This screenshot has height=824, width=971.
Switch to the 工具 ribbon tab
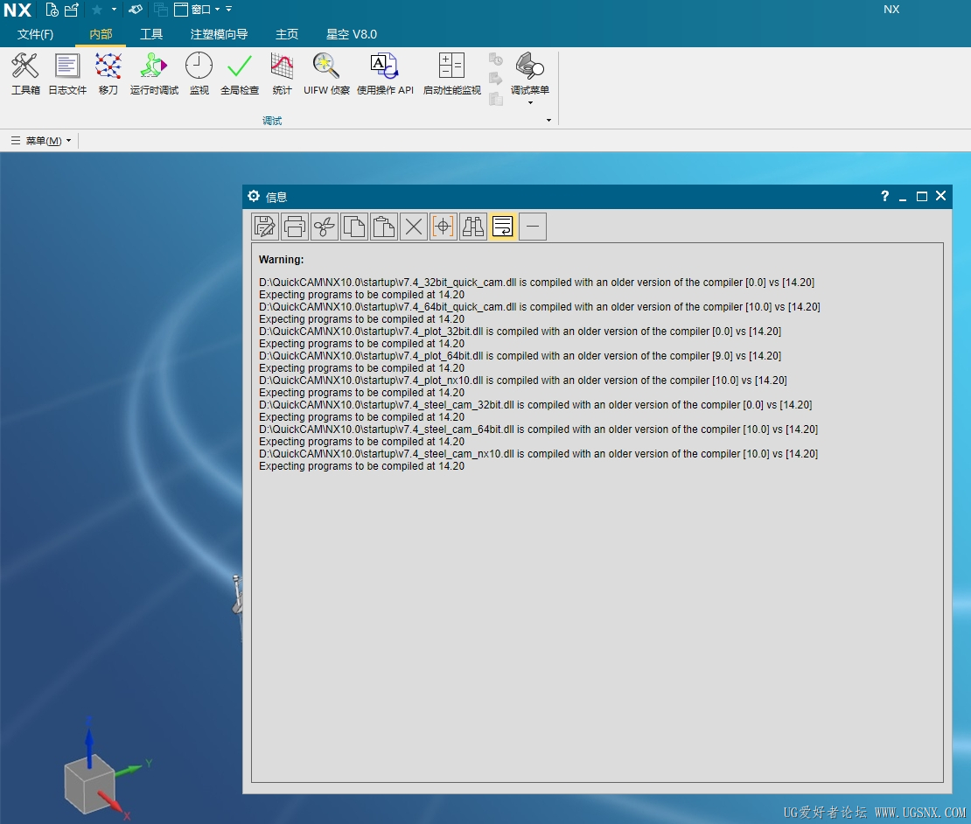point(151,34)
